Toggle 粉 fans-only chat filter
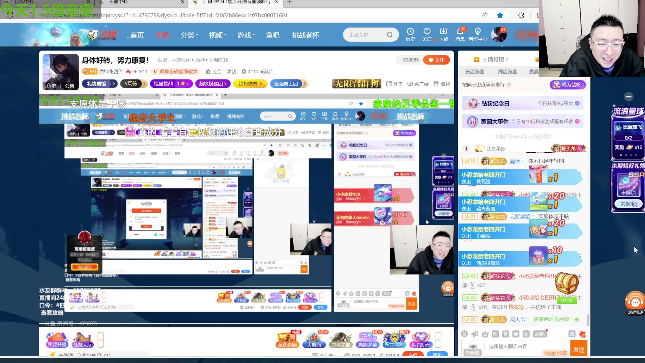This screenshot has height=363, width=645. tap(495, 334)
